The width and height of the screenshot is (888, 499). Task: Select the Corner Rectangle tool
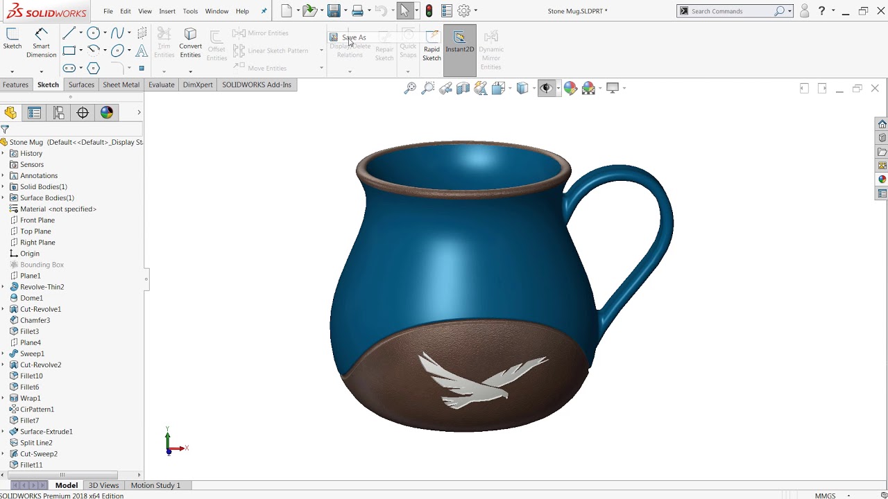click(69, 50)
